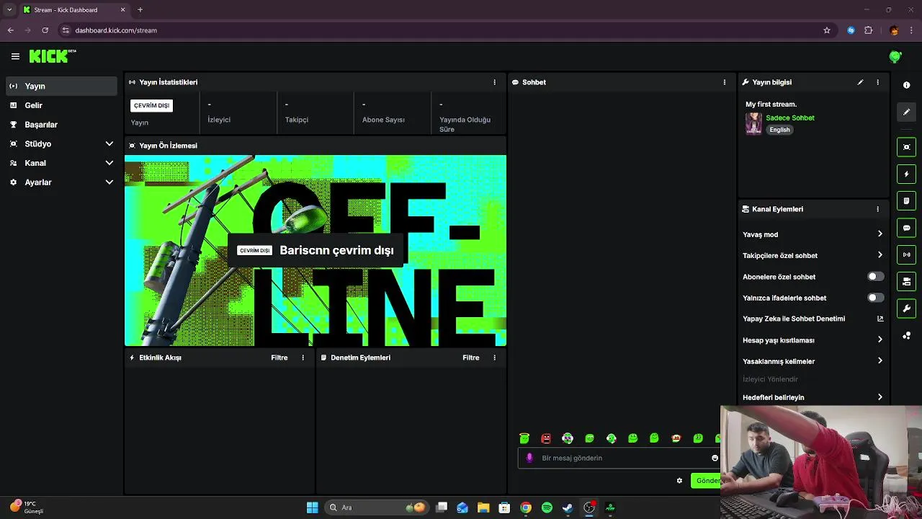Open Yayın İstatistikleri panel options menu
This screenshot has width=922, height=519.
(x=494, y=82)
